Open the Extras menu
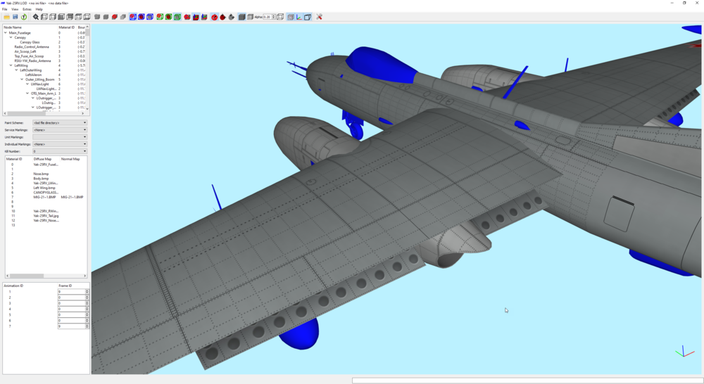 pos(27,9)
